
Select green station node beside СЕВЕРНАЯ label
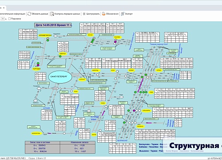click(x=60, y=56)
